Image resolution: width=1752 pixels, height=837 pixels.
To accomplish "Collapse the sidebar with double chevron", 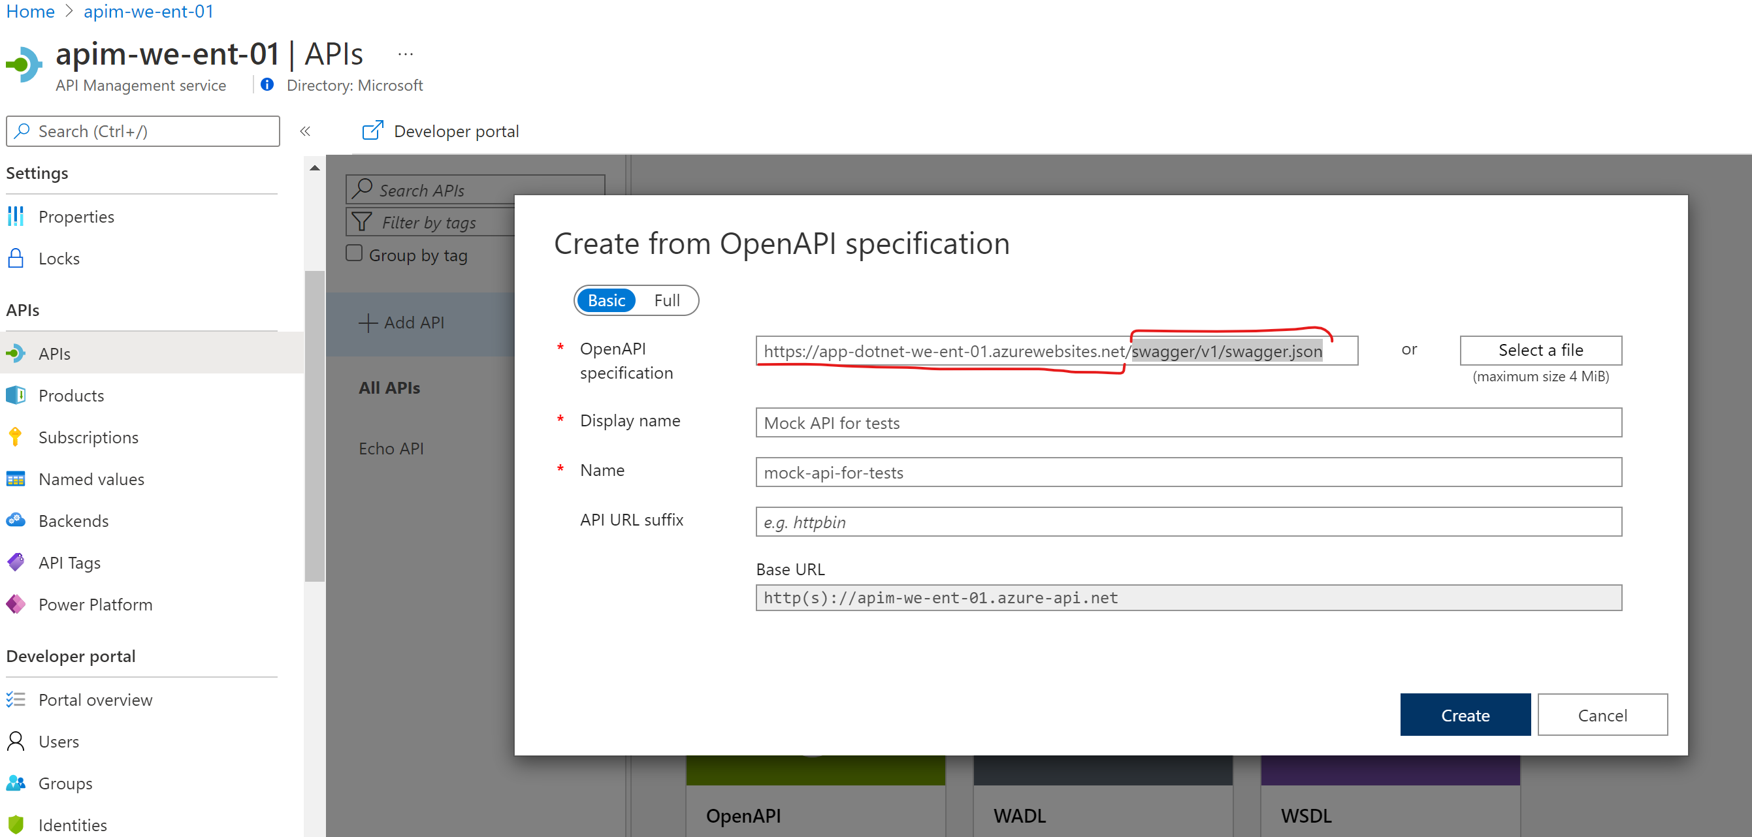I will coord(304,131).
